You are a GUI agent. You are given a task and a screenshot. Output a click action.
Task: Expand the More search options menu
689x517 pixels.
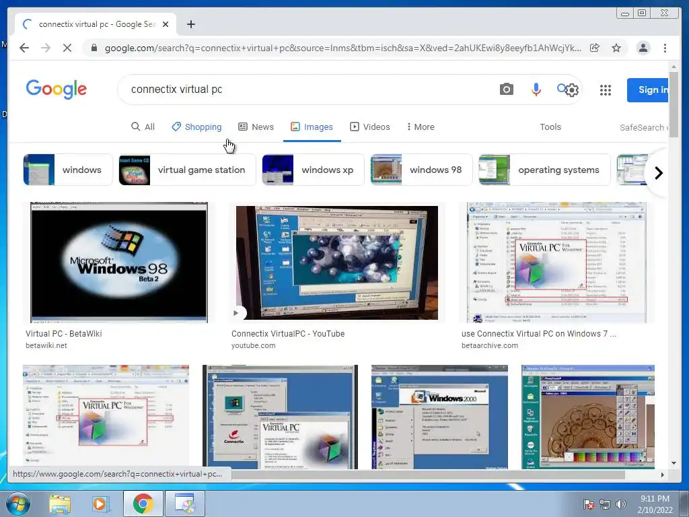[x=421, y=127]
